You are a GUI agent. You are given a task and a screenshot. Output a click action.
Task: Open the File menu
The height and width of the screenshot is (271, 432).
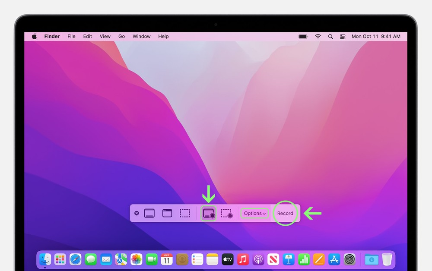click(71, 37)
